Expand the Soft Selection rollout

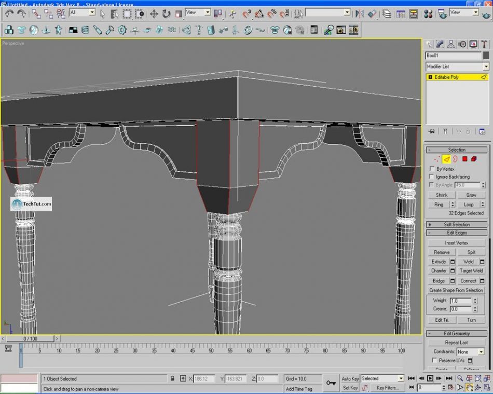(x=457, y=224)
